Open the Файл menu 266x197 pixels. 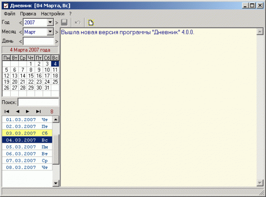click(x=10, y=14)
